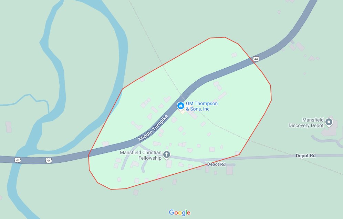The height and width of the screenshot is (219, 343).
Task: Click the Route 44 shield west of the polygon
Action: point(49,161)
